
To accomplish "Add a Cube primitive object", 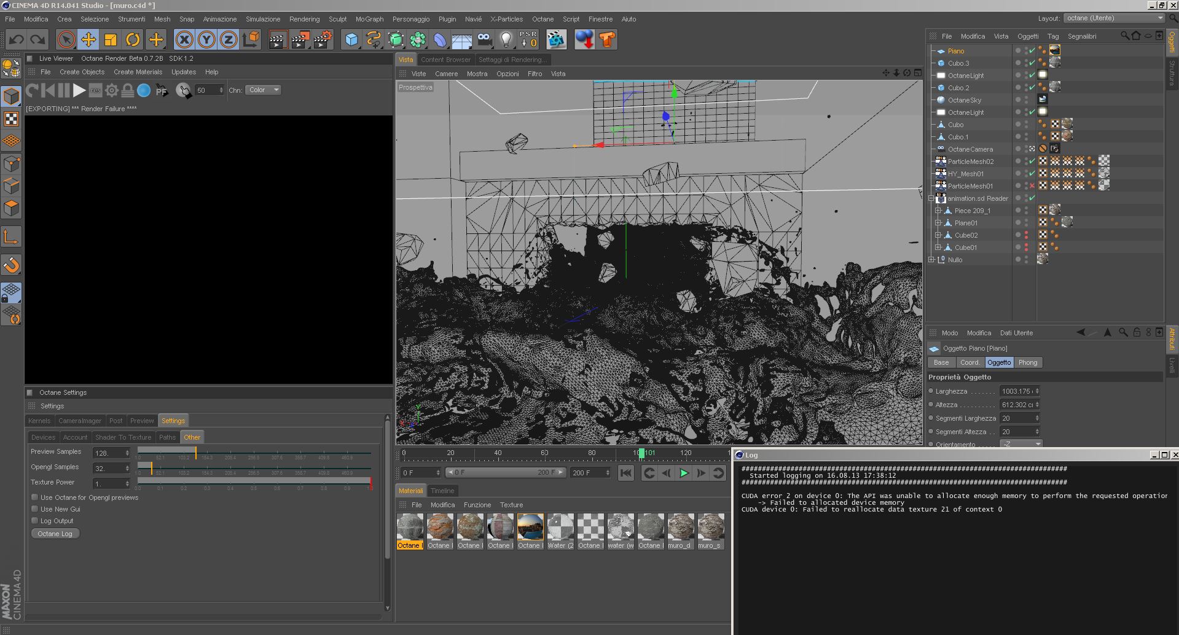I will click(x=351, y=40).
